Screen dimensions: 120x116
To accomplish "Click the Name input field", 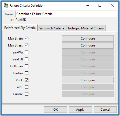I will tap(66, 14).
